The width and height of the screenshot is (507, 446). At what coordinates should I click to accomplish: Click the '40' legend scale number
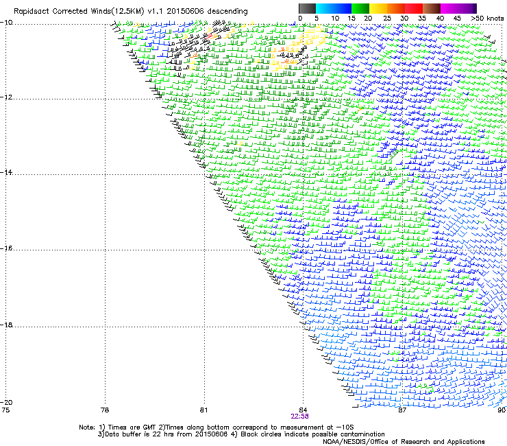440,19
